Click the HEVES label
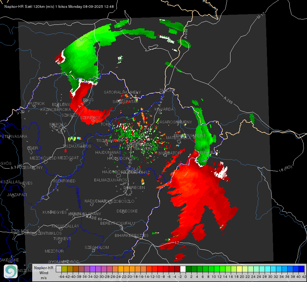Viewport: 307px width, 282px height. 26,183
